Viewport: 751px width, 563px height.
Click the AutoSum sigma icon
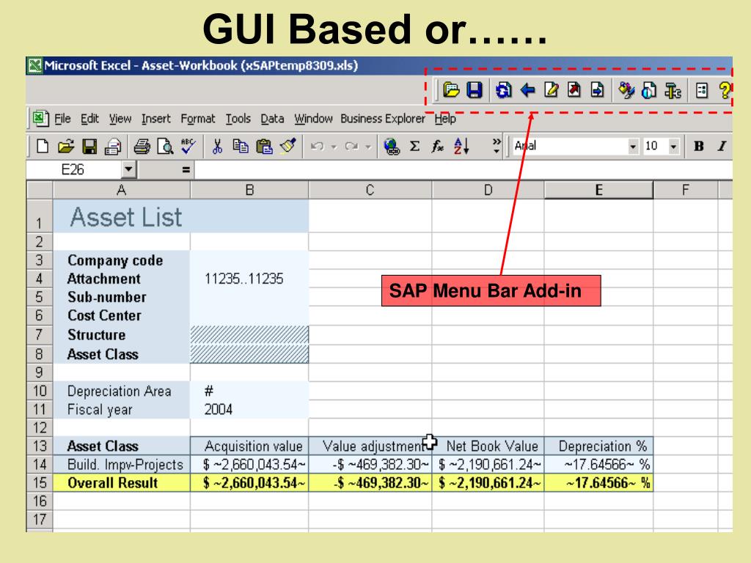click(415, 147)
